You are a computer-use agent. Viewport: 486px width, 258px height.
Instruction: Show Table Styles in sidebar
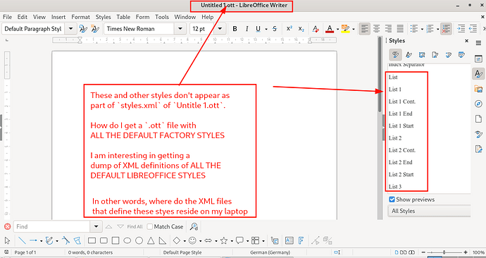click(461, 55)
